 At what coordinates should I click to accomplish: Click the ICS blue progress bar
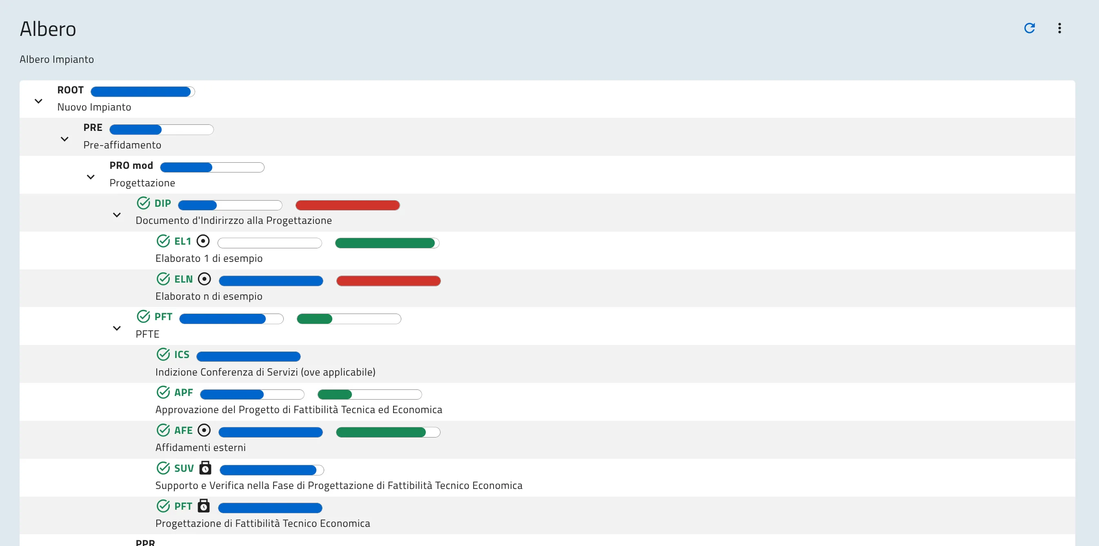pos(249,357)
